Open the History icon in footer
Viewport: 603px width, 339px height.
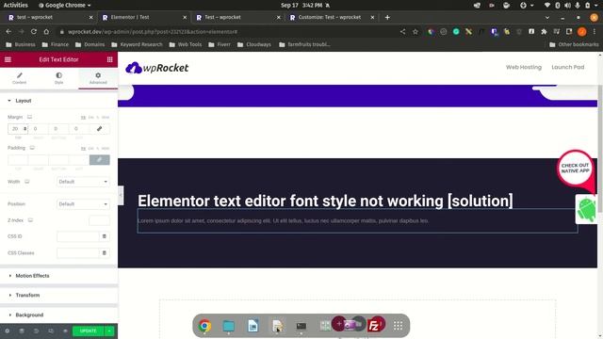click(x=36, y=331)
